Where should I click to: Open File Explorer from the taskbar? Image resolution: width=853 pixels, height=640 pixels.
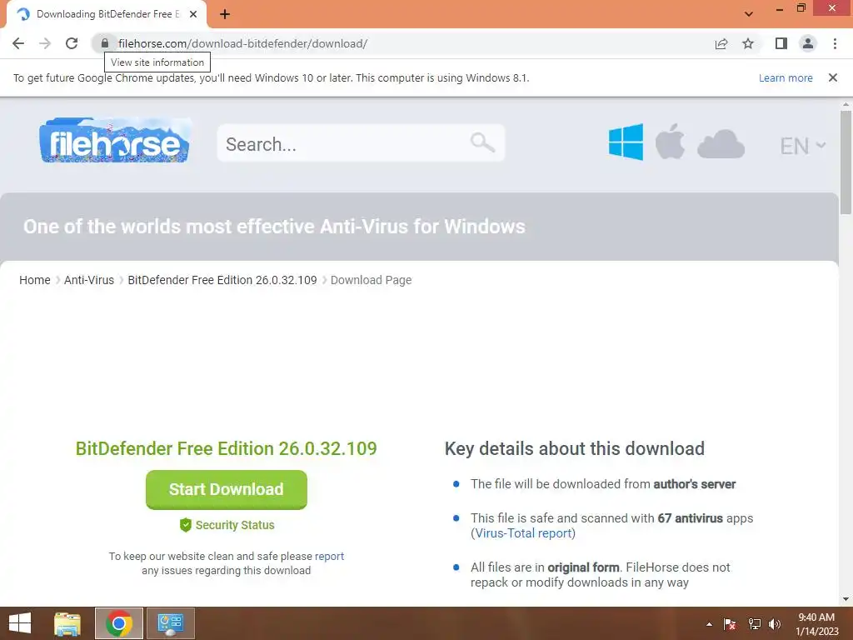(x=67, y=623)
